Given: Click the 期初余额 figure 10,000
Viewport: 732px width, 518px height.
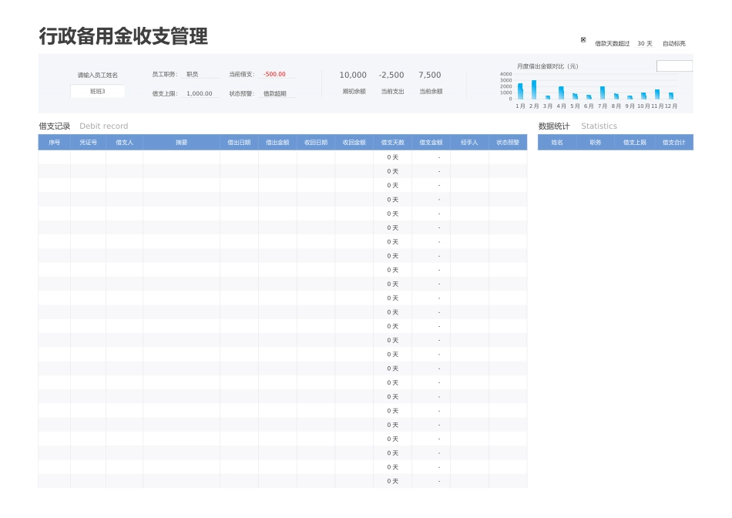Looking at the screenshot, I should point(353,75).
